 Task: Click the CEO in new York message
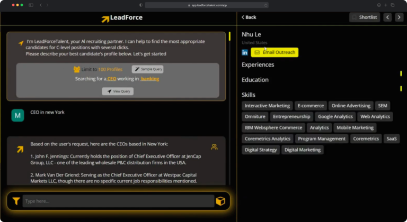(47, 112)
